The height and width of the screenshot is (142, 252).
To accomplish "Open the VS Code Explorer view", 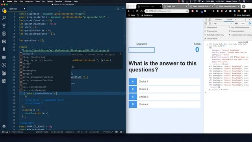I will (4, 10).
